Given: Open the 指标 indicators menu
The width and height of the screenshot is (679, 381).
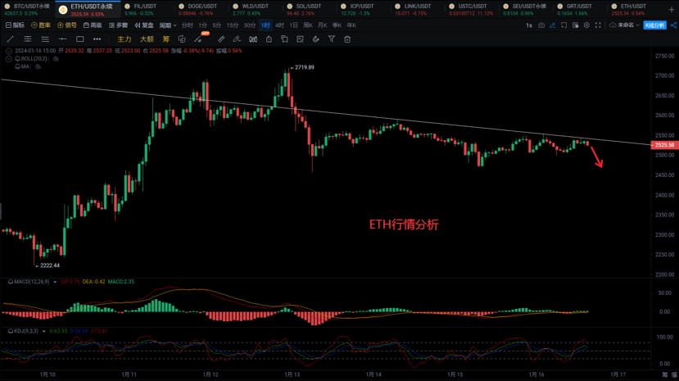Looking at the screenshot, I should (x=16, y=25).
